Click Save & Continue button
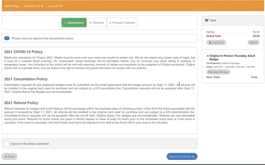Image resolution: width=265 pixels, height=165 pixels. pyautogui.click(x=182, y=157)
